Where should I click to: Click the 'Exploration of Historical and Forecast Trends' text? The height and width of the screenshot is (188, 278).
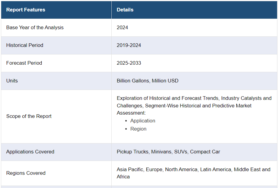(x=168, y=98)
